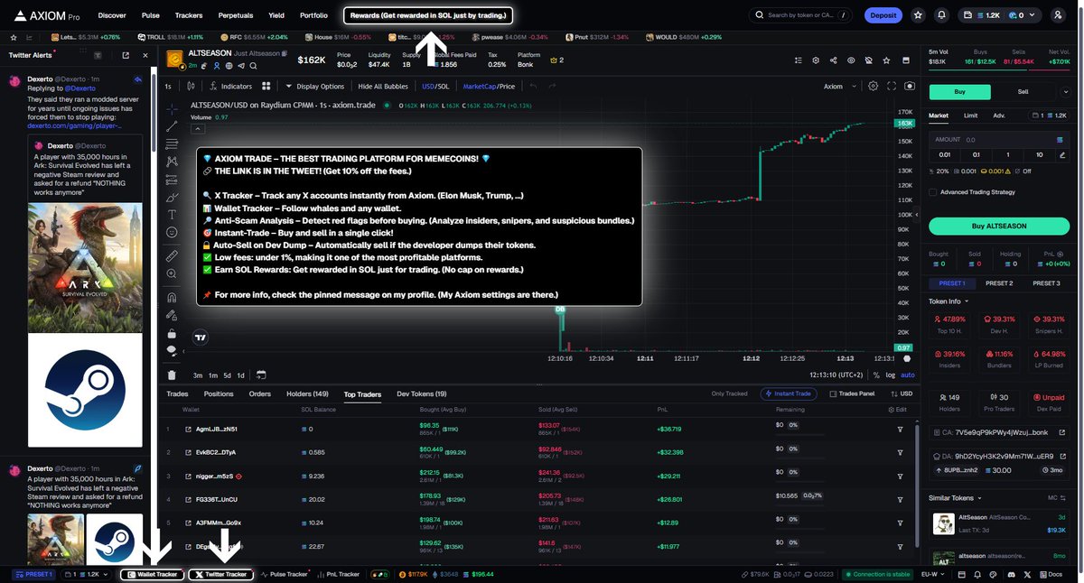Open the Dev Tokens (19) tab
The image size is (1084, 583).
(422, 394)
